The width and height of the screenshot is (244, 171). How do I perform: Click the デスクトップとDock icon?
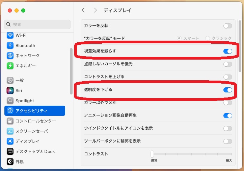[10, 151]
